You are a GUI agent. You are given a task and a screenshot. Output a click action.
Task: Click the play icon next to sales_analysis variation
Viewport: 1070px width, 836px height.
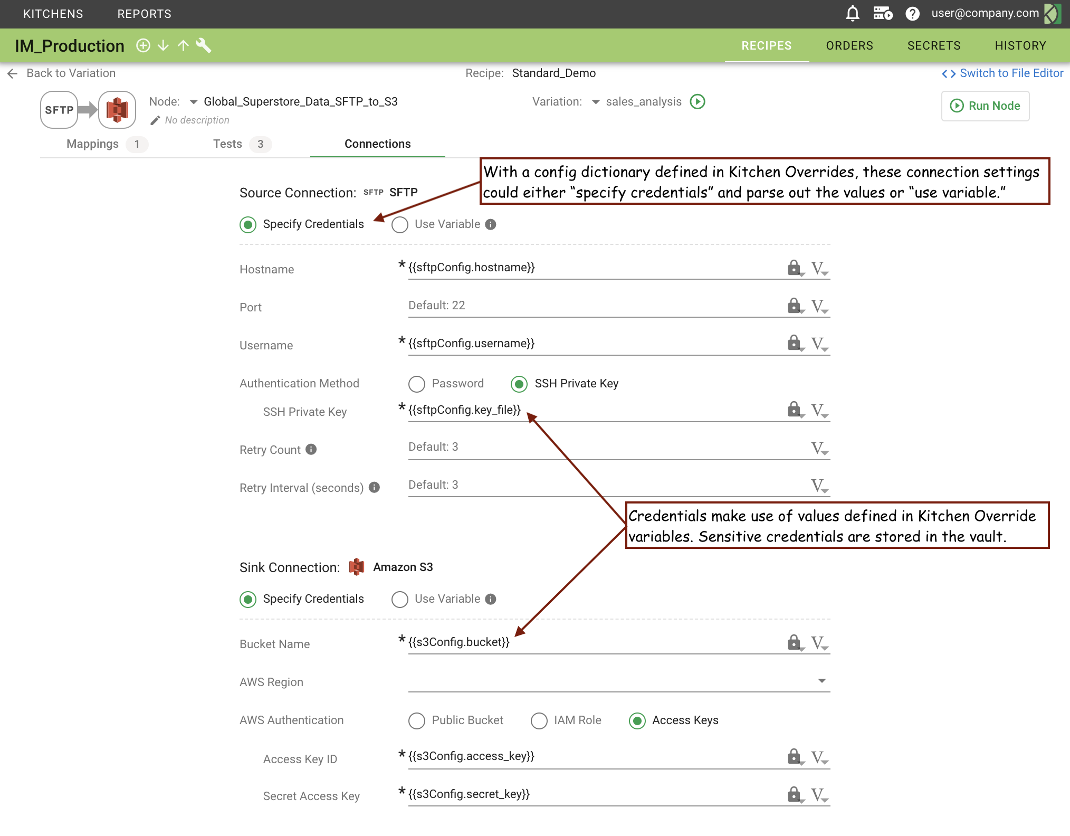698,101
